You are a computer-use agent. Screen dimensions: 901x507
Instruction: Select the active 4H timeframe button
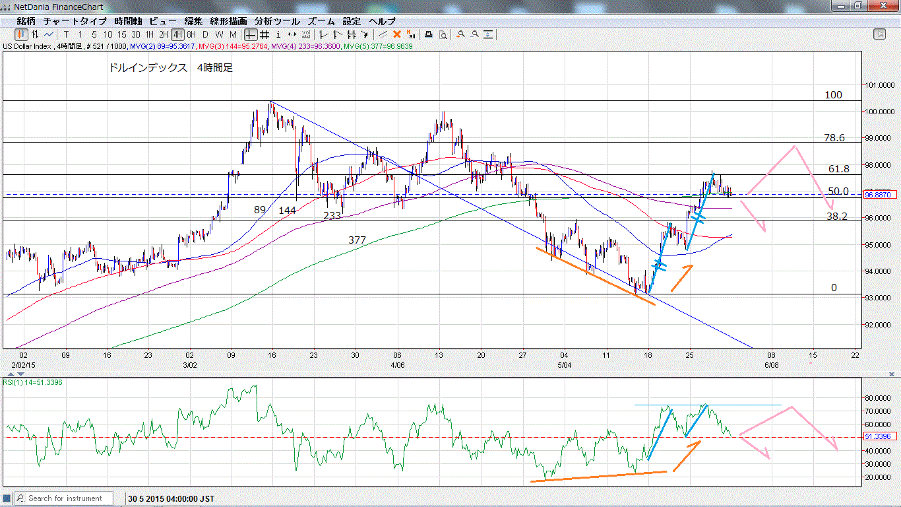click(177, 34)
